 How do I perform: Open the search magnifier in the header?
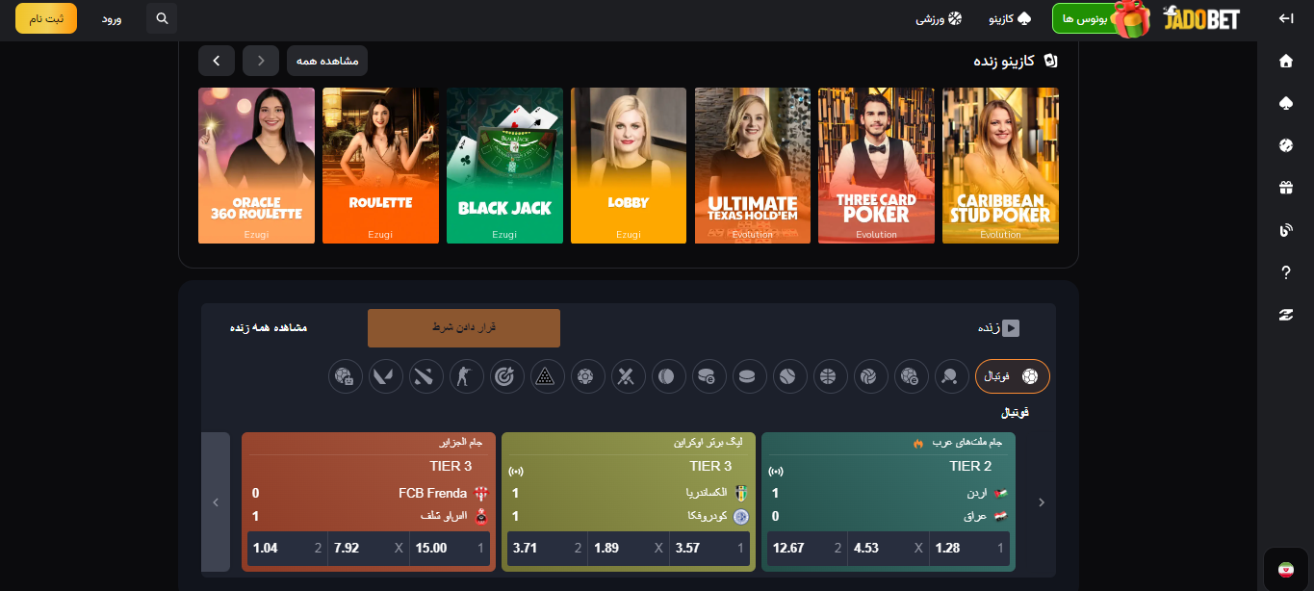(x=162, y=18)
